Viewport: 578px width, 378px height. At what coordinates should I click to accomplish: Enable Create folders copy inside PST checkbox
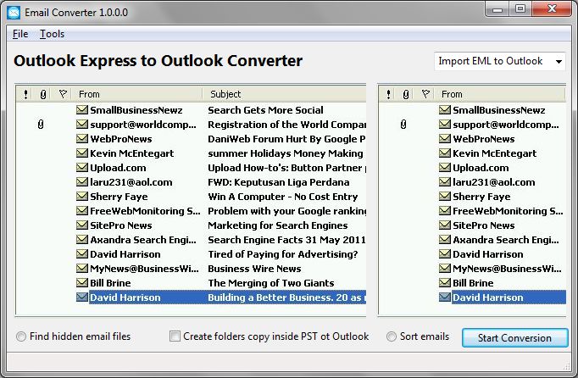175,336
